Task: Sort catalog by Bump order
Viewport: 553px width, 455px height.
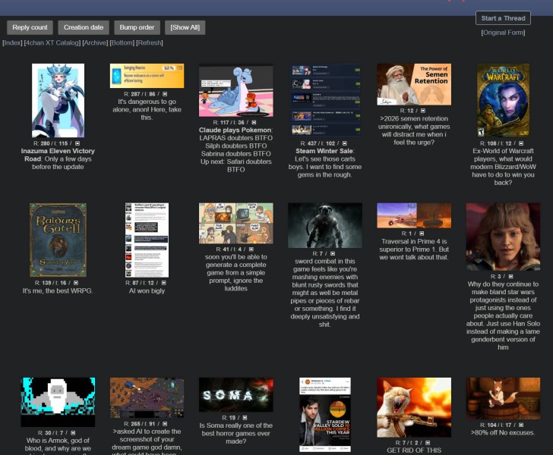Action: click(137, 27)
